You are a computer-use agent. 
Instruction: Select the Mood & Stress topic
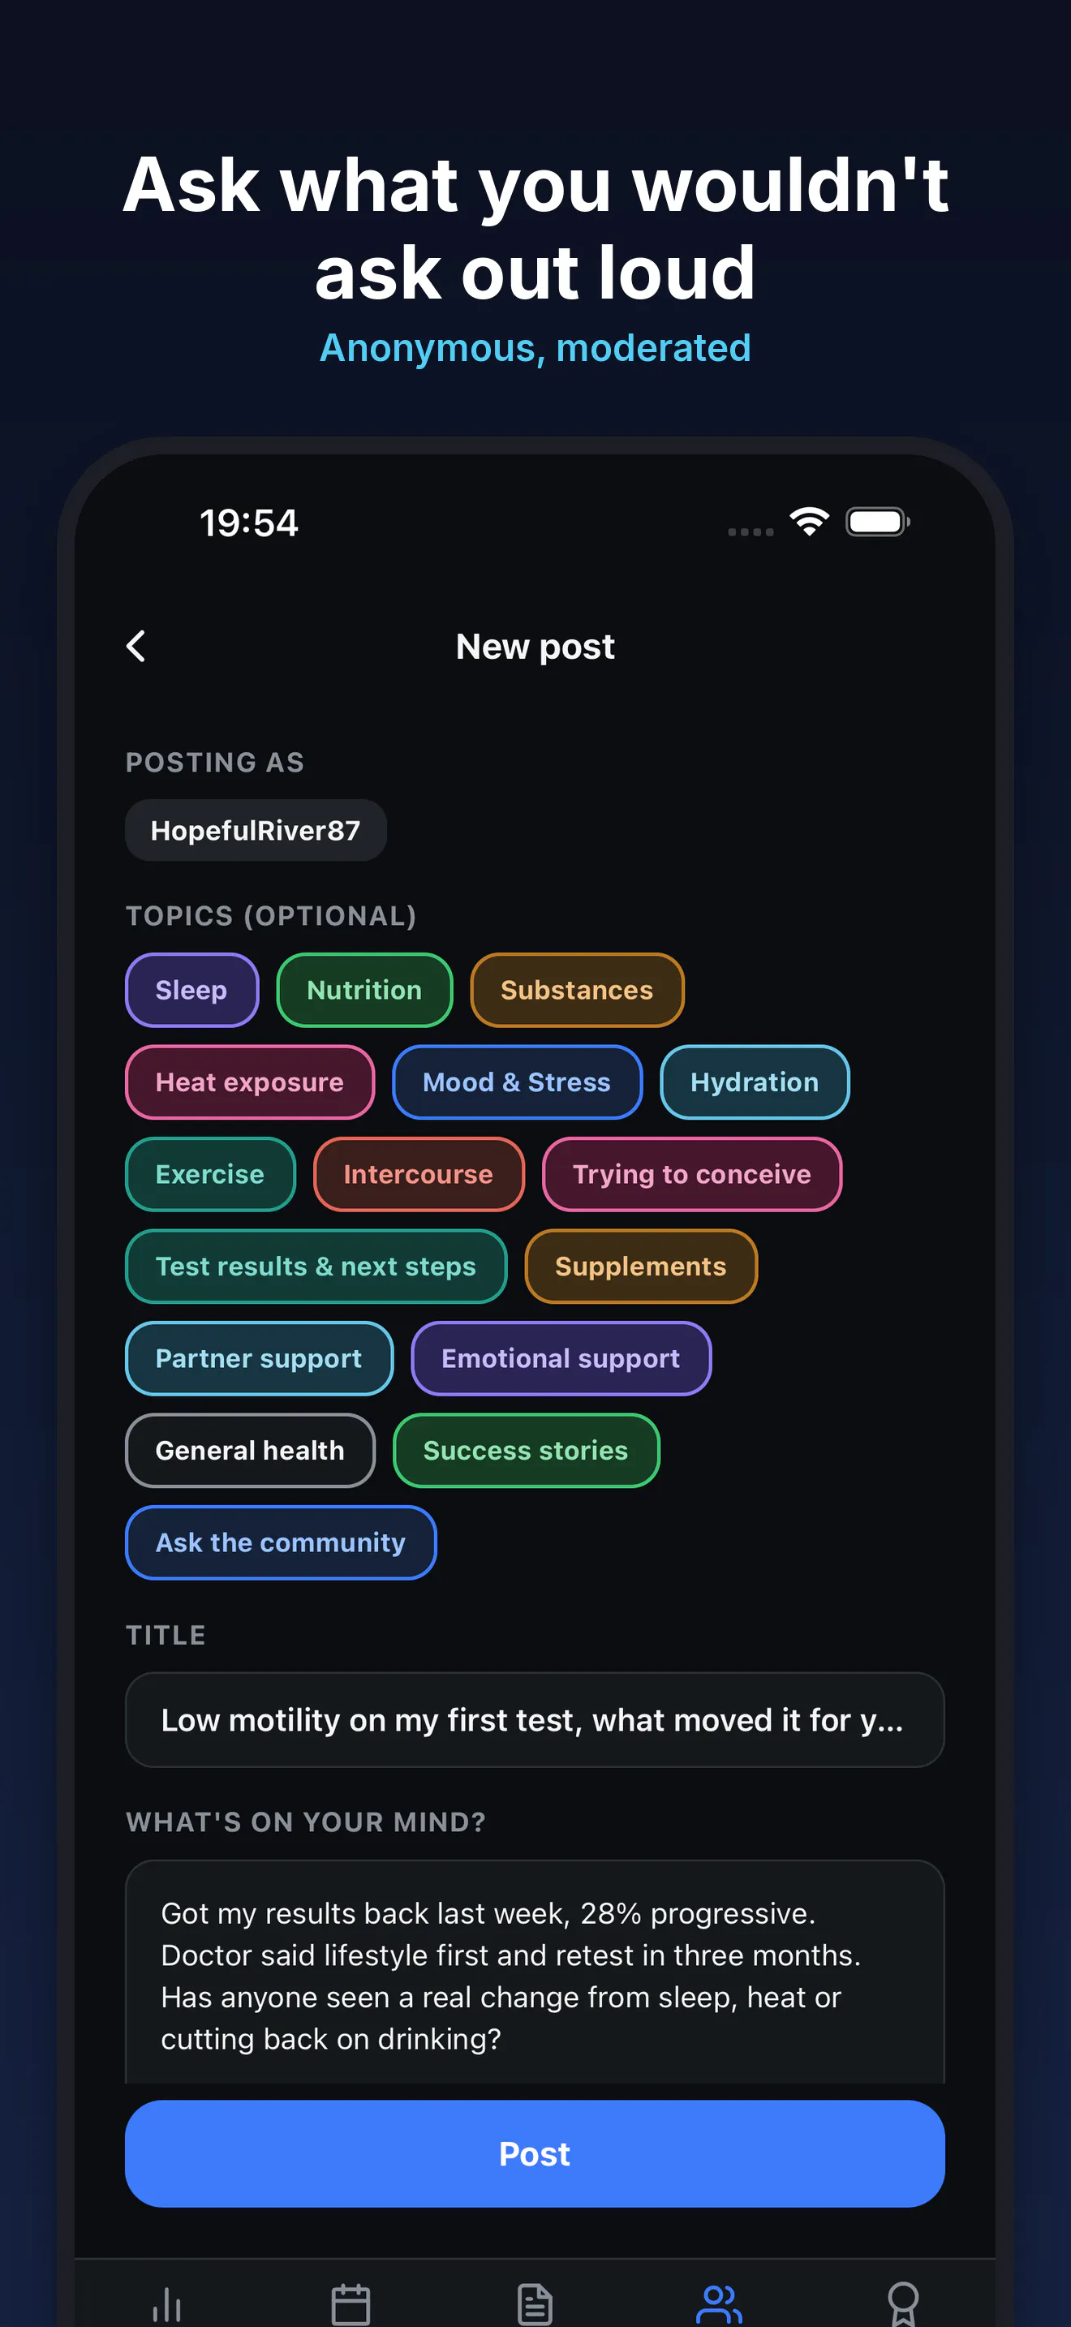pos(517,1082)
